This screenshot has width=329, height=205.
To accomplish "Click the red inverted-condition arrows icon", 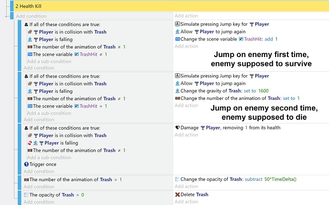I will click(30, 143).
